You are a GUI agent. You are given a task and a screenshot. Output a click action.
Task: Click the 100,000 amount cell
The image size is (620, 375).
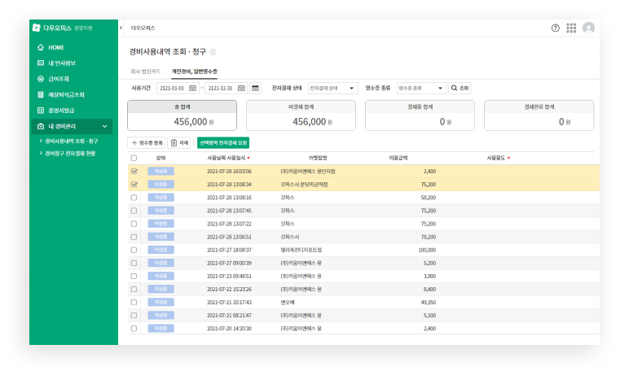(427, 250)
